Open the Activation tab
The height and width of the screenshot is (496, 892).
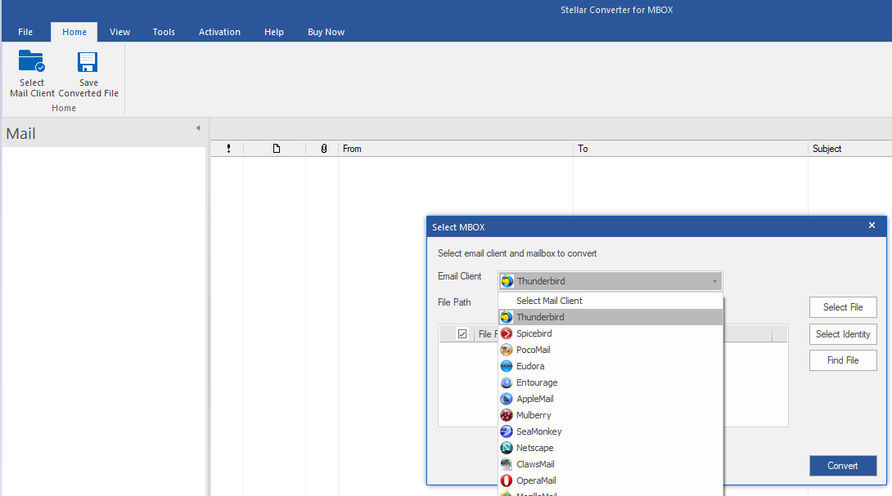tap(219, 32)
